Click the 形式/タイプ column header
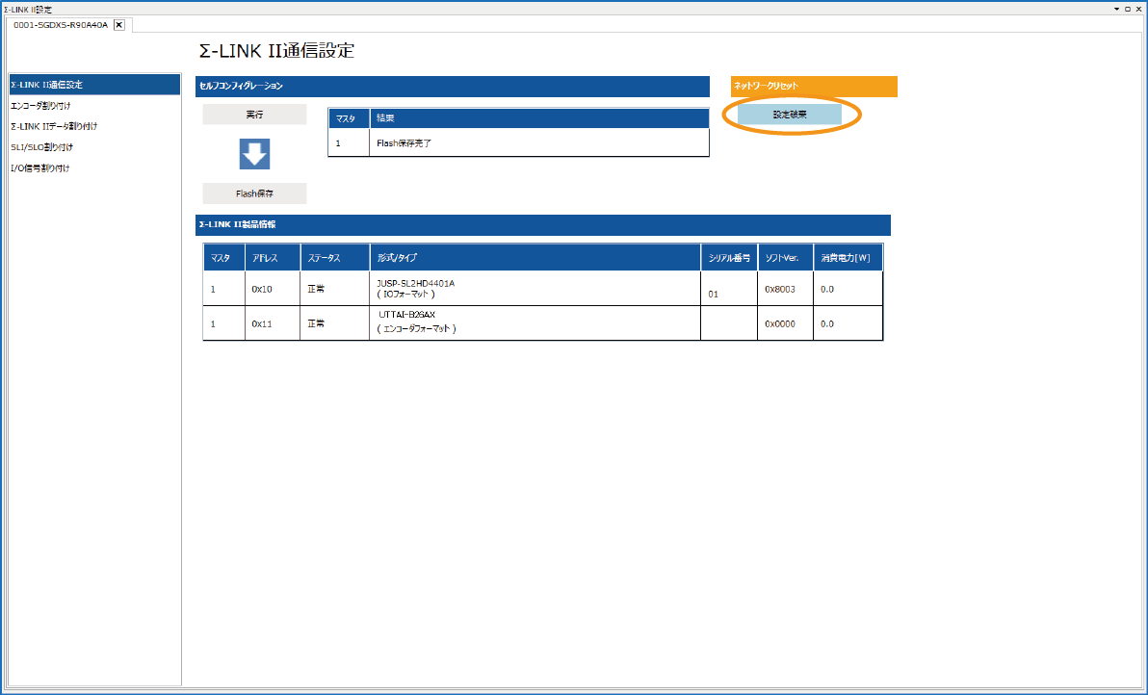This screenshot has height=695, width=1148. pyautogui.click(x=535, y=258)
